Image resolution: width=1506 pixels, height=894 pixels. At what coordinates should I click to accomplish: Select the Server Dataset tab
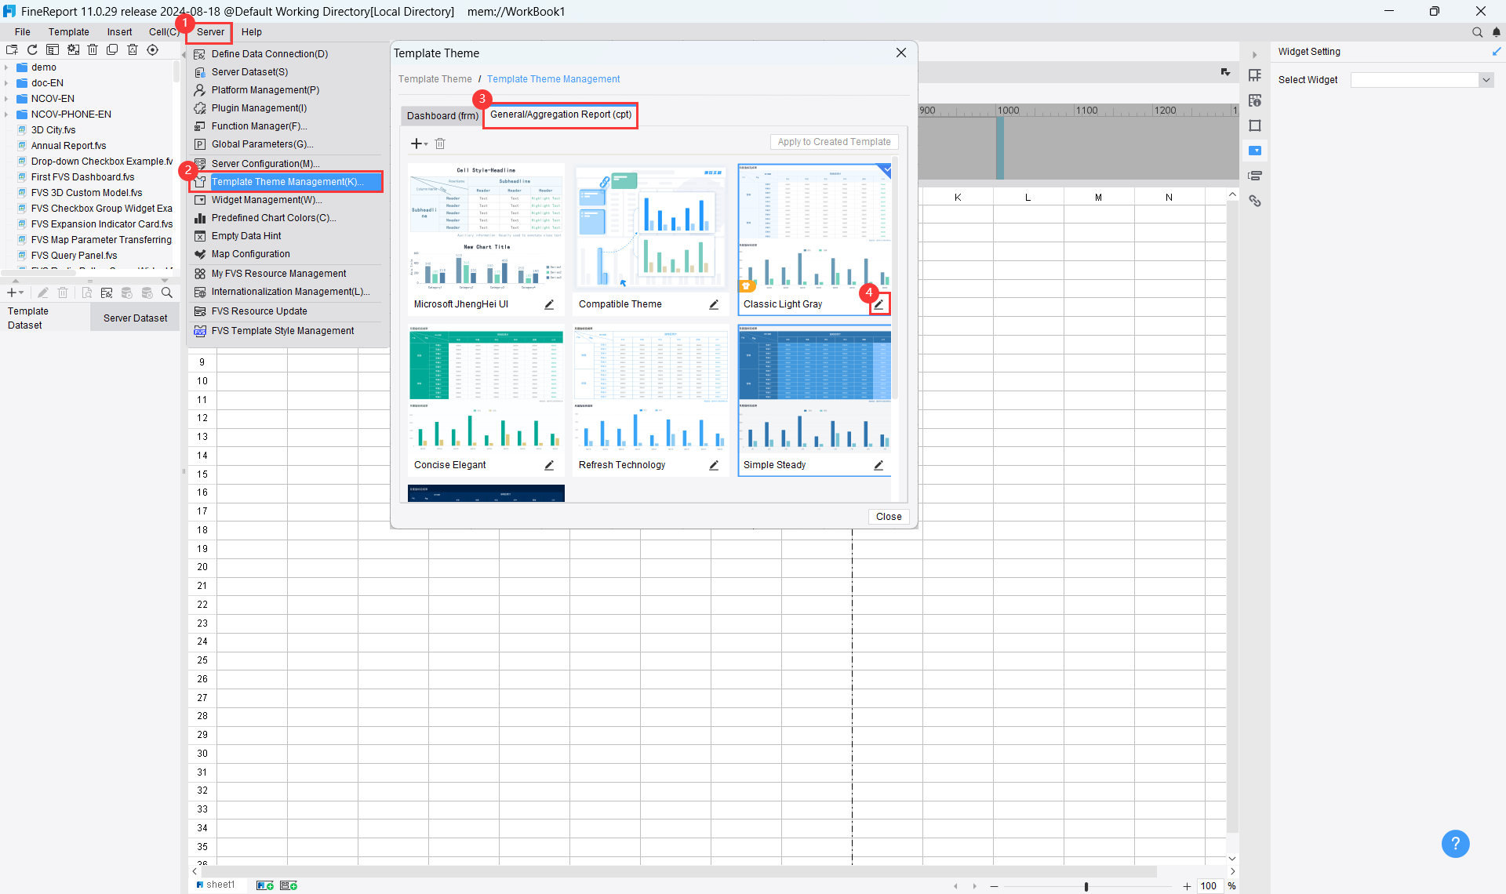click(x=135, y=318)
